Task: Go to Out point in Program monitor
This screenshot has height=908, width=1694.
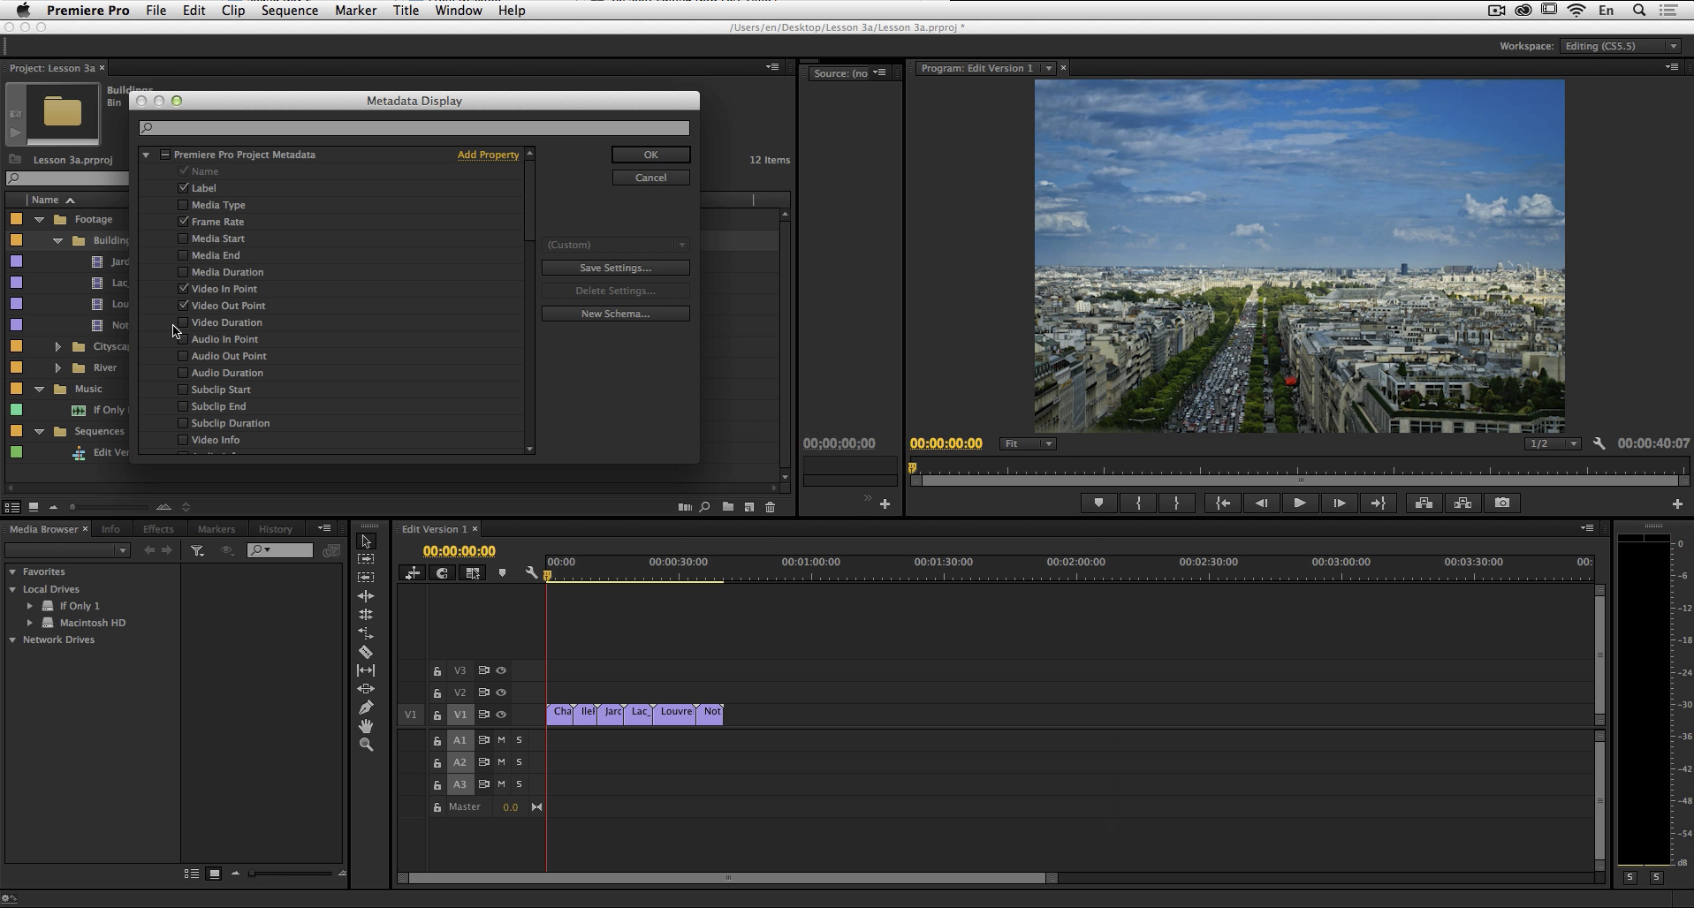Action: pos(1378,503)
